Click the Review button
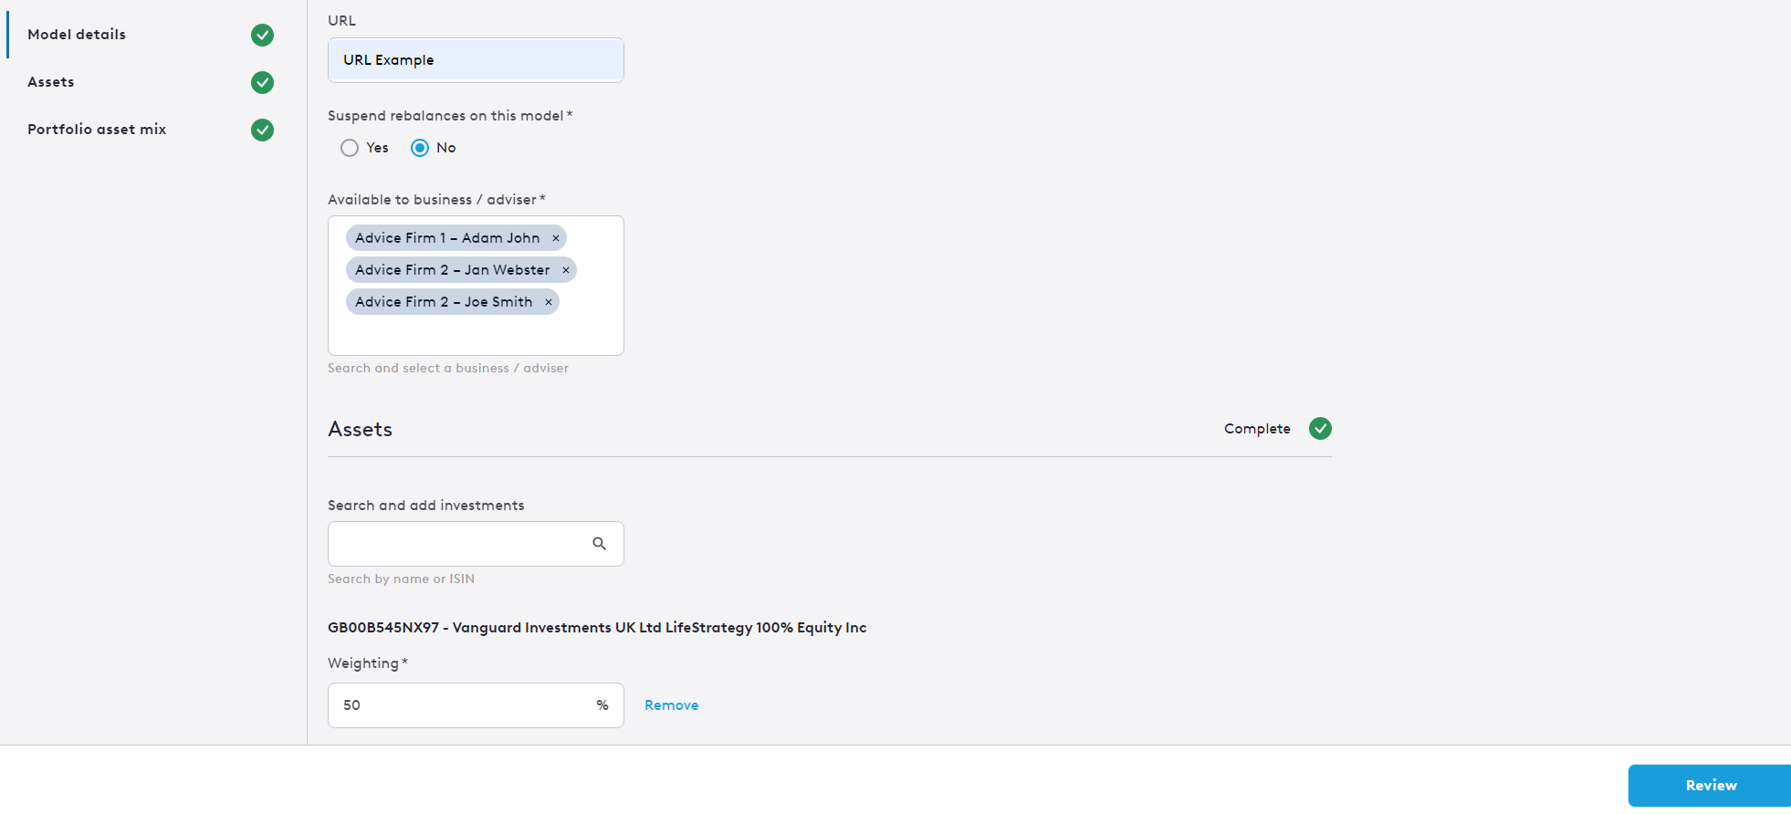1791x814 pixels. tap(1710, 786)
